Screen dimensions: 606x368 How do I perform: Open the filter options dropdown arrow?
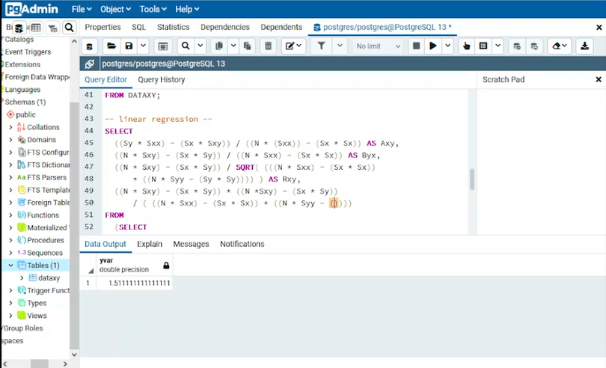[x=340, y=46]
